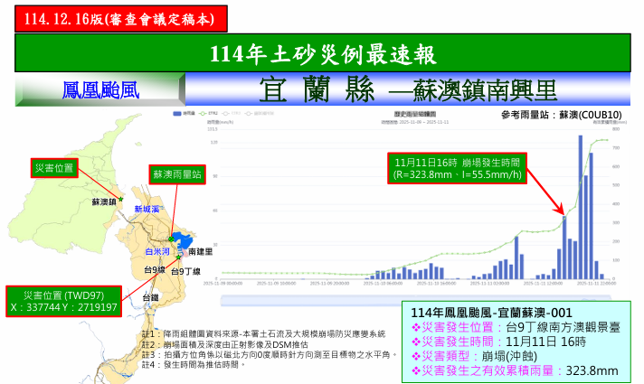Click the 131.5 value on the left axis
644x384 pixels.
(213, 129)
